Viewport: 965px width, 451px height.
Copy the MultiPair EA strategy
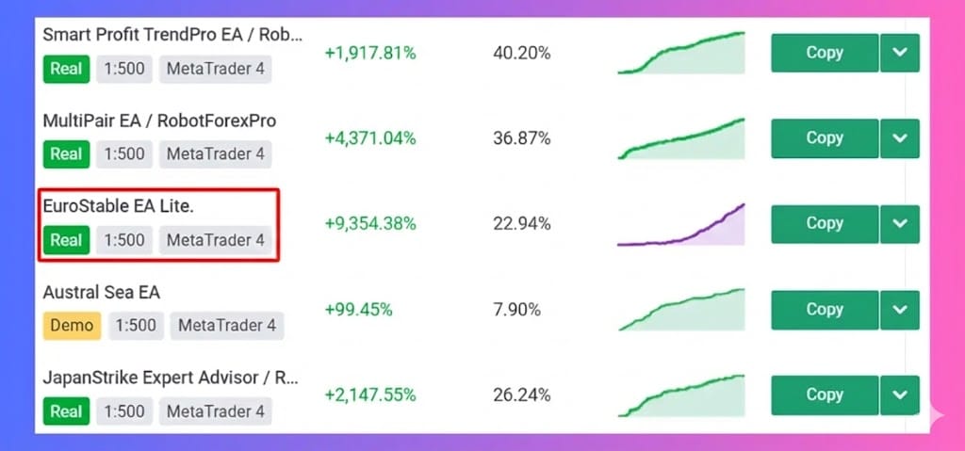coord(824,138)
